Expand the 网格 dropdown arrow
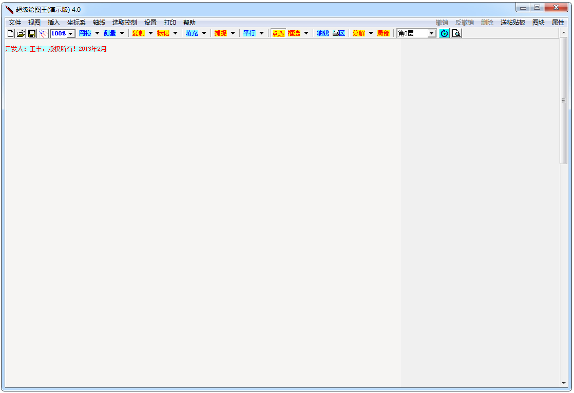Viewport: 574px width, 393px height. coord(97,33)
